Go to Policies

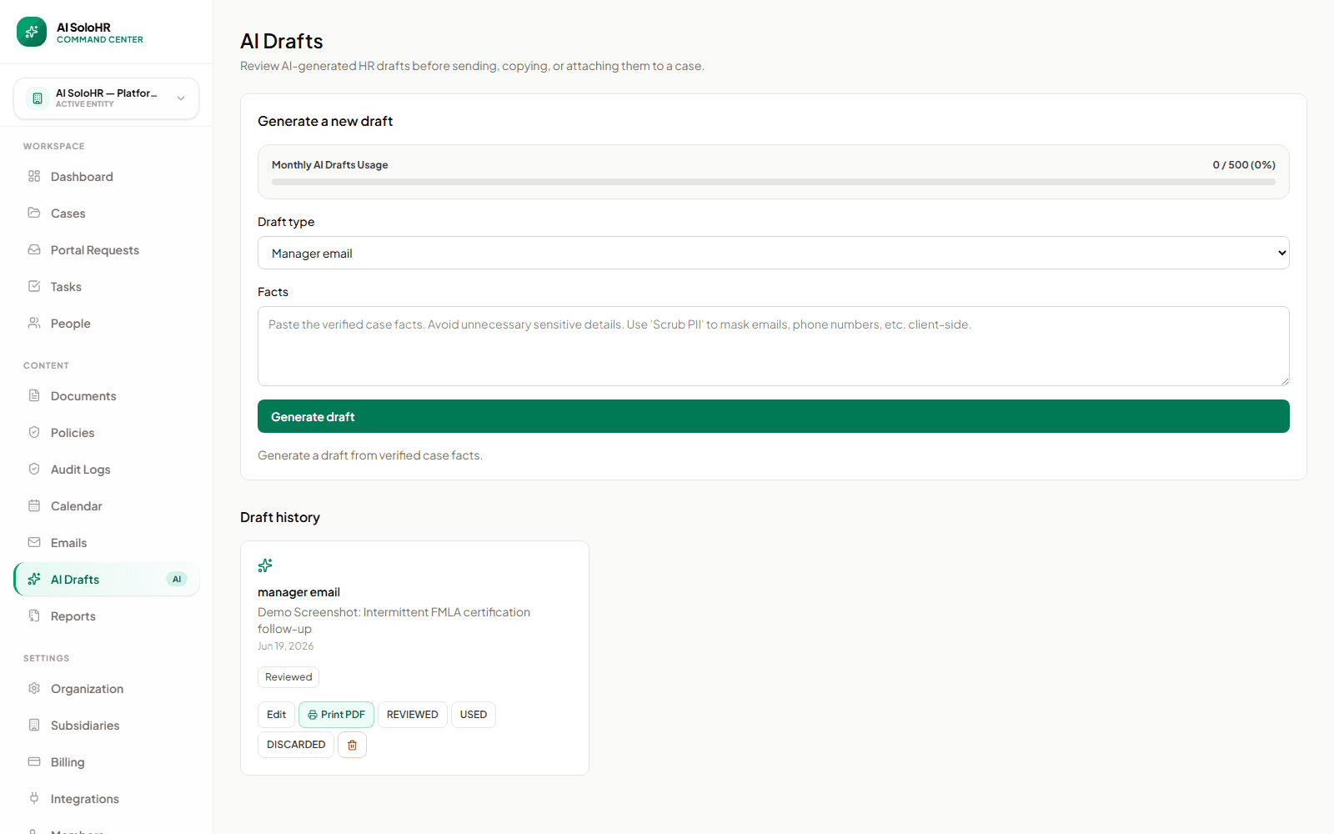[x=107, y=433]
